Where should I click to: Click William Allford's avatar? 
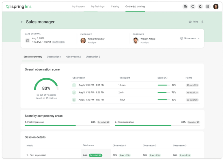click(135, 41)
